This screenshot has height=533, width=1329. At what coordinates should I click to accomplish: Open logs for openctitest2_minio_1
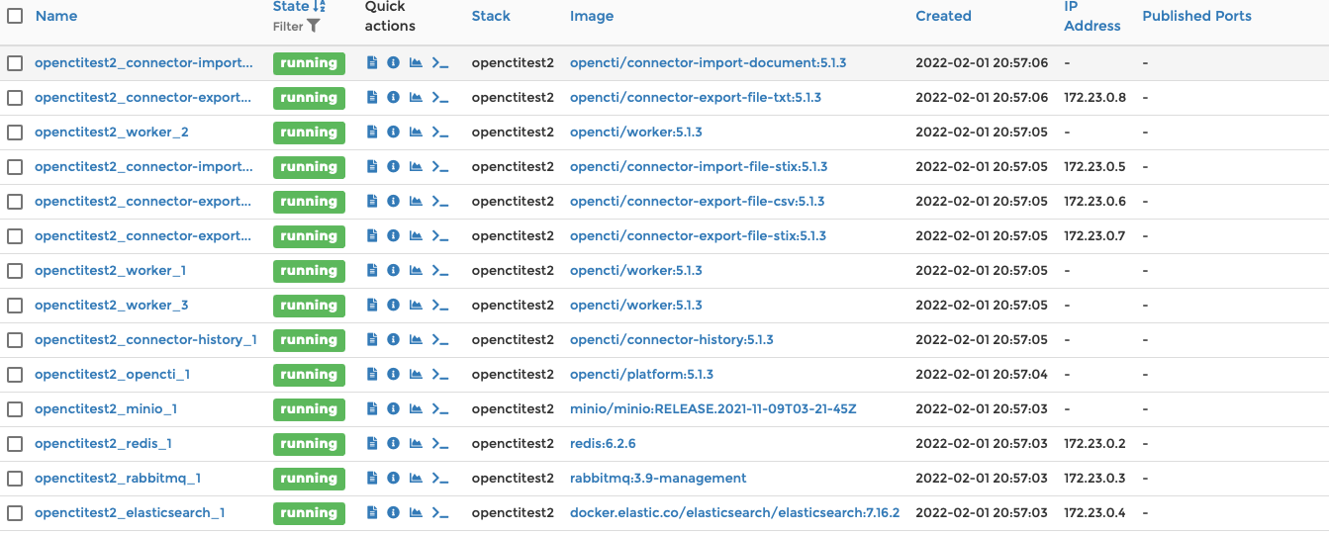(x=372, y=408)
